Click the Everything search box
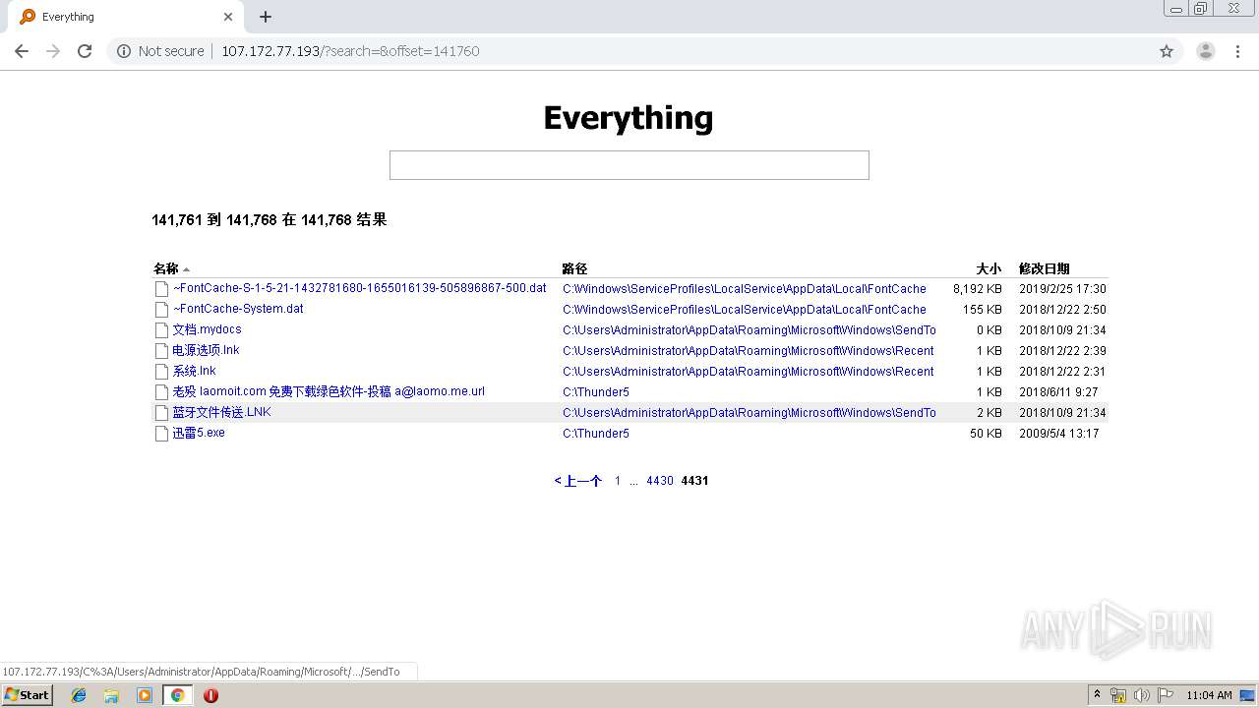Viewport: 1259px width, 708px height. [629, 165]
